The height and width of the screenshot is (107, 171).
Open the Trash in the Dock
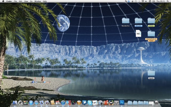(x=156, y=103)
